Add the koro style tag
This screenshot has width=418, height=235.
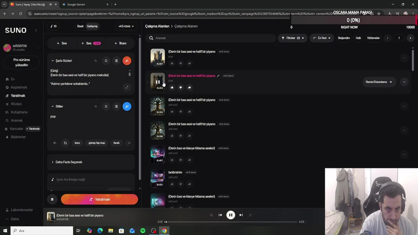click(x=77, y=143)
